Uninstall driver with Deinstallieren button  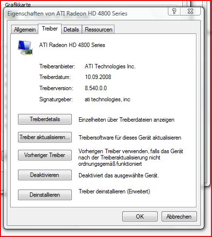45,195
